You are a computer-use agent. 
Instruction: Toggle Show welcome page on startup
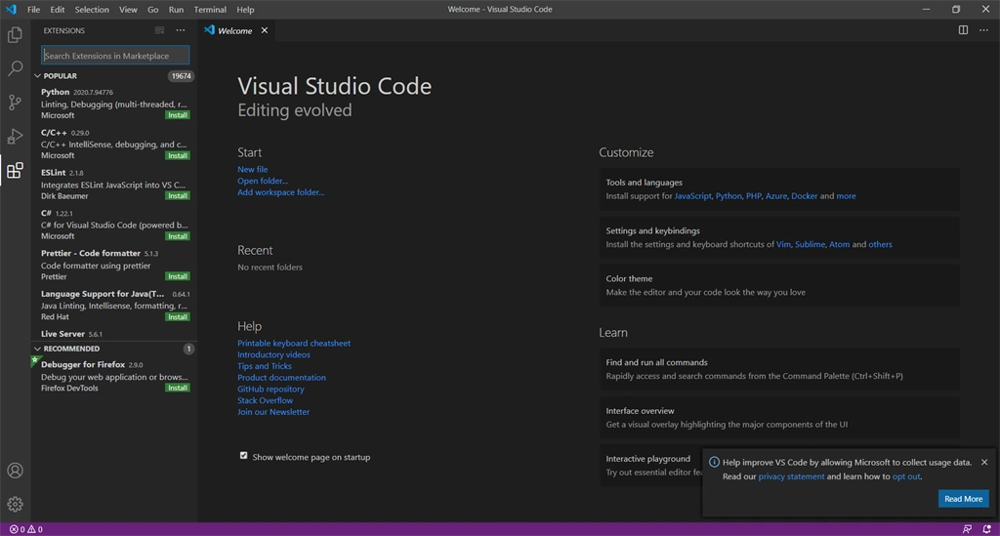pos(243,456)
